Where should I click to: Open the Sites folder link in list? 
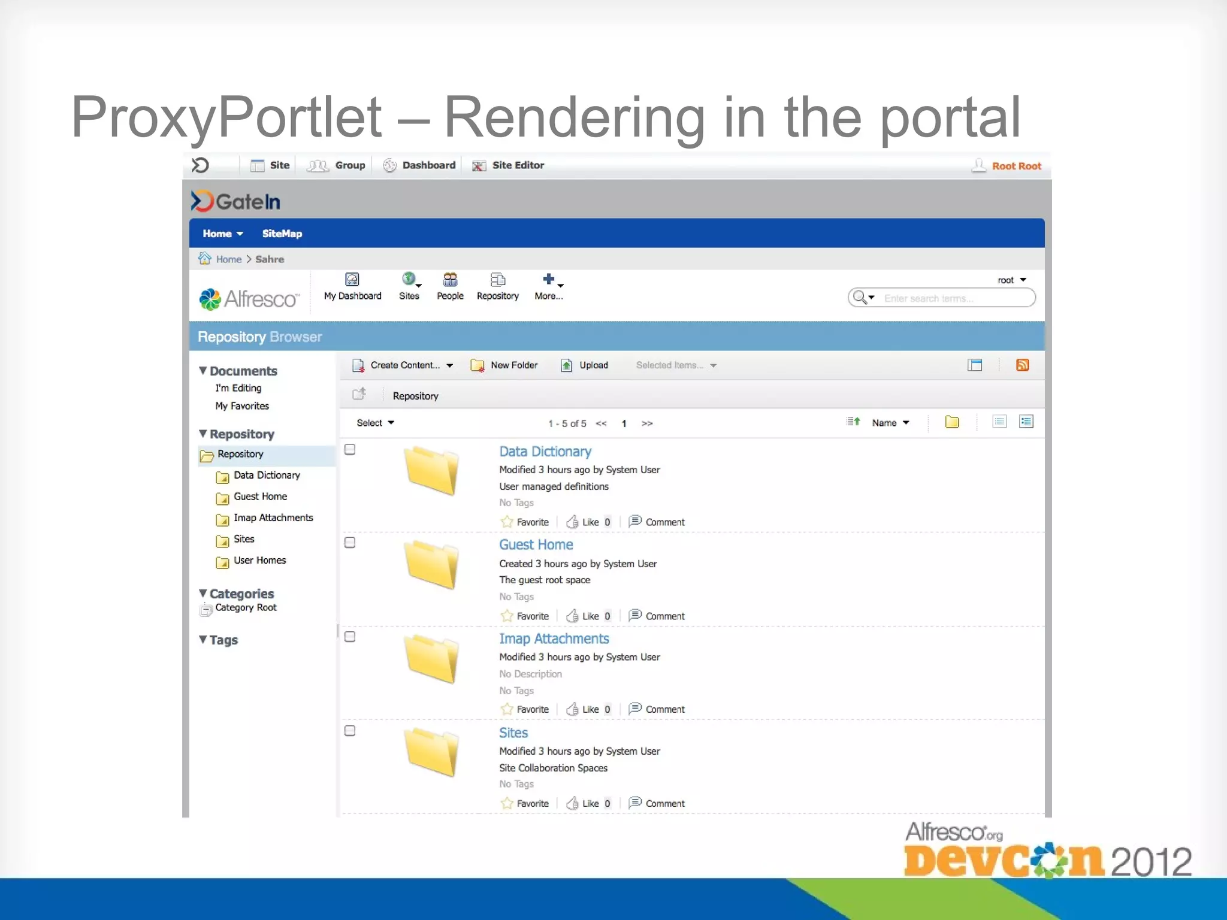[x=513, y=733]
